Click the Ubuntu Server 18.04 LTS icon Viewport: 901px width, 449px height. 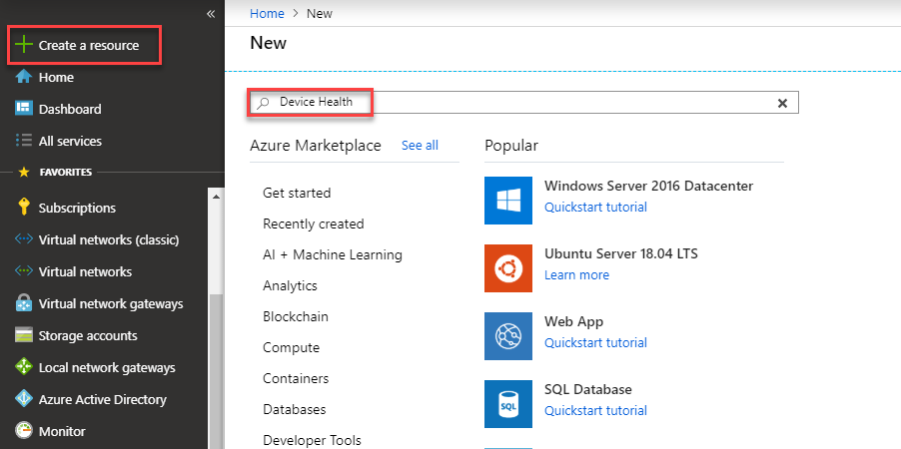pyautogui.click(x=508, y=268)
